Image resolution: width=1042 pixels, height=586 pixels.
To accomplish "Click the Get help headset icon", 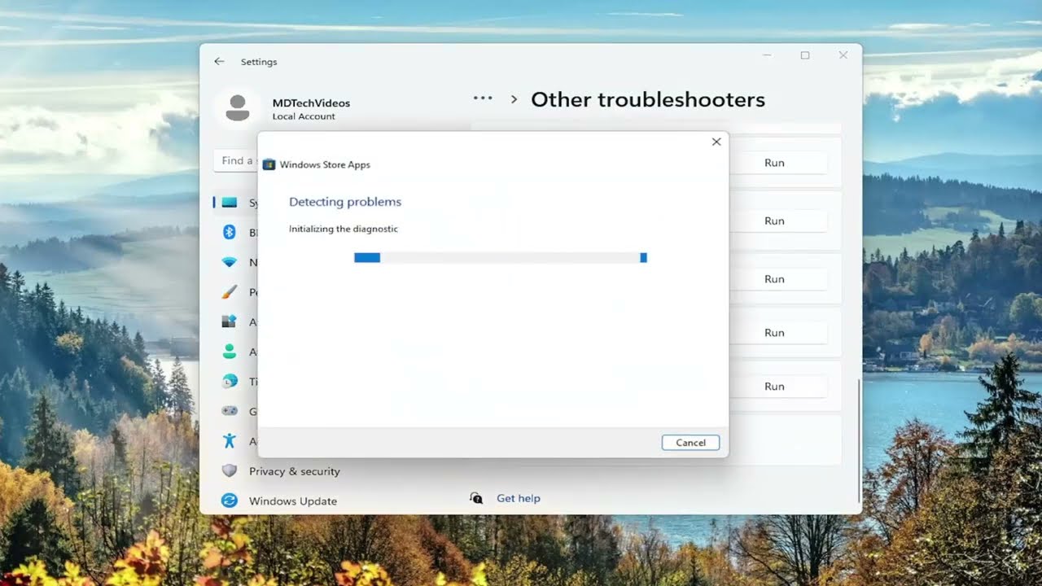I will [x=476, y=498].
